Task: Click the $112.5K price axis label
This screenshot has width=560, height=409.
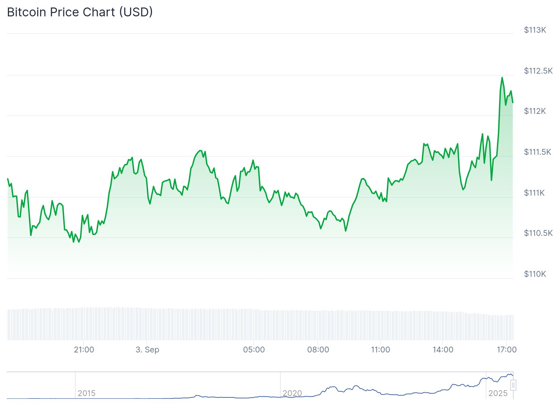Action: click(538, 71)
